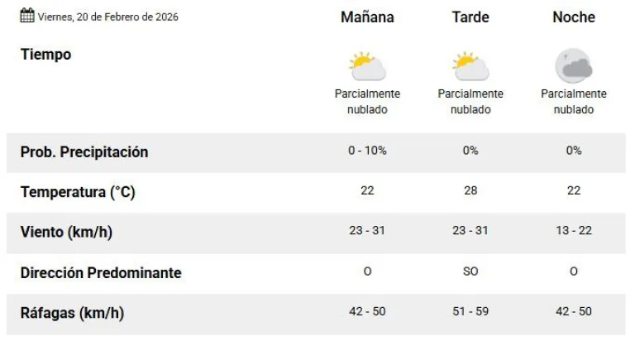Image resolution: width=635 pixels, height=346 pixels.
Task: Select the Noche column header
Action: point(574,17)
